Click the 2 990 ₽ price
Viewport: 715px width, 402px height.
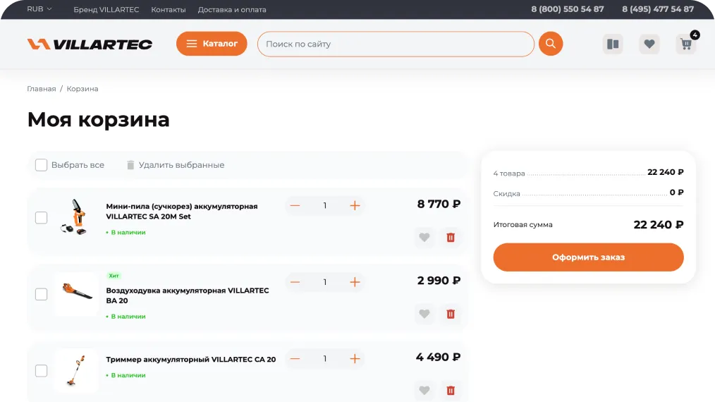439,281
